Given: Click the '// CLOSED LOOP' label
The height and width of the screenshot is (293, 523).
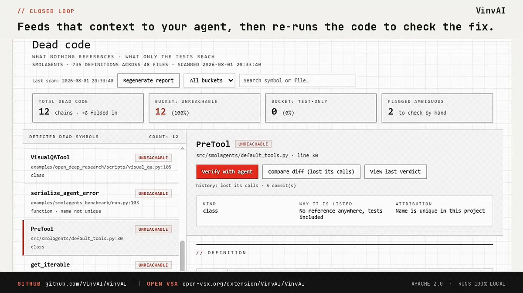Looking at the screenshot, I should [46, 11].
